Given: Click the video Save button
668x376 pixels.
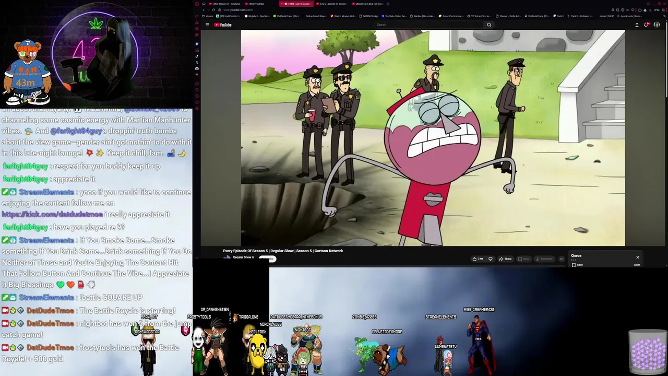Looking at the screenshot, I should 523,259.
